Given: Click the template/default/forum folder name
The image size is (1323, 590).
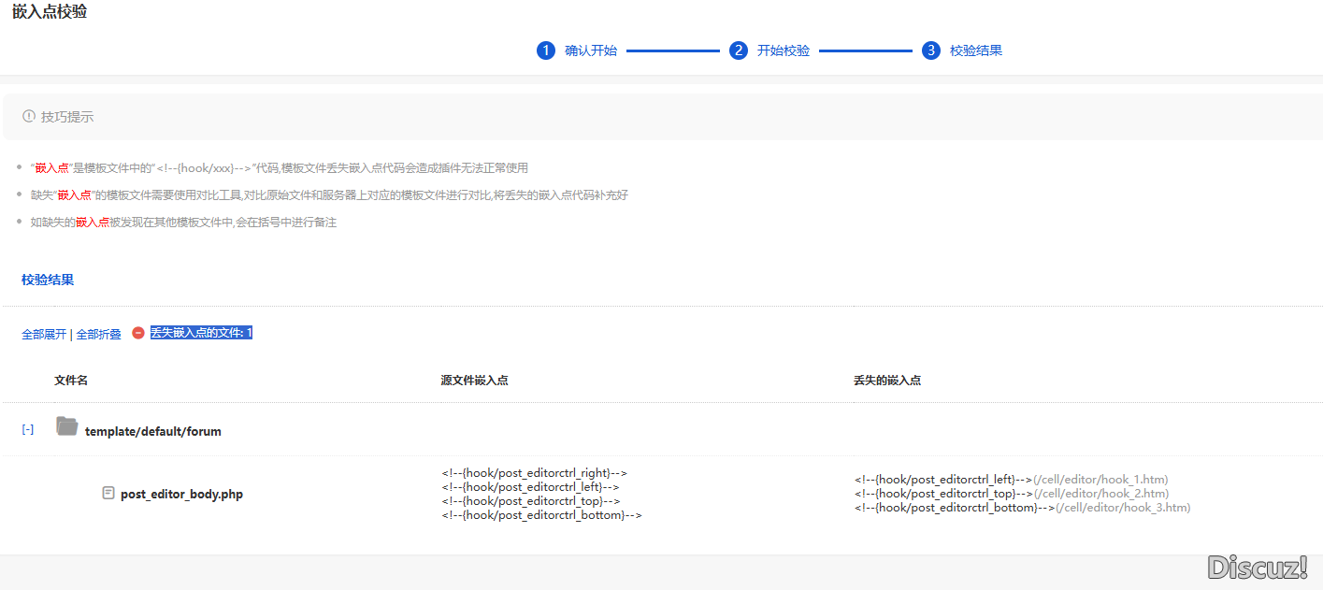Looking at the screenshot, I should pyautogui.click(x=153, y=431).
